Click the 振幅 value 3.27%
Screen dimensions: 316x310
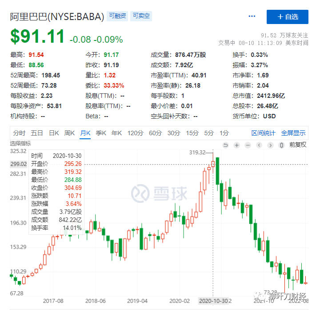point(260,65)
